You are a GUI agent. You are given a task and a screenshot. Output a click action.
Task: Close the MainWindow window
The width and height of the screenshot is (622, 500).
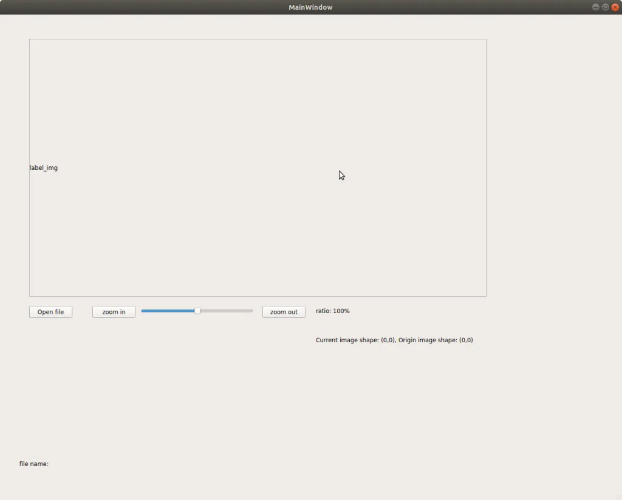[x=615, y=7]
